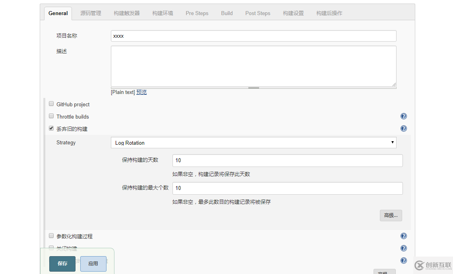Open the Build tab
The width and height of the screenshot is (453, 274).
point(226,13)
